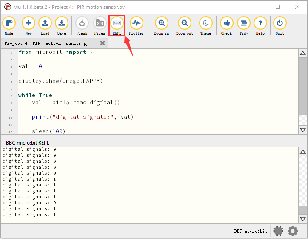Image resolution: width=308 pixels, height=239 pixels.
Task: Switch the Theme
Action: pyautogui.click(x=205, y=26)
